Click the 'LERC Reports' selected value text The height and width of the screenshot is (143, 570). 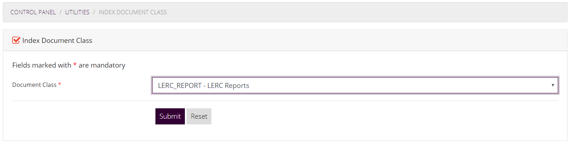[x=228, y=85]
